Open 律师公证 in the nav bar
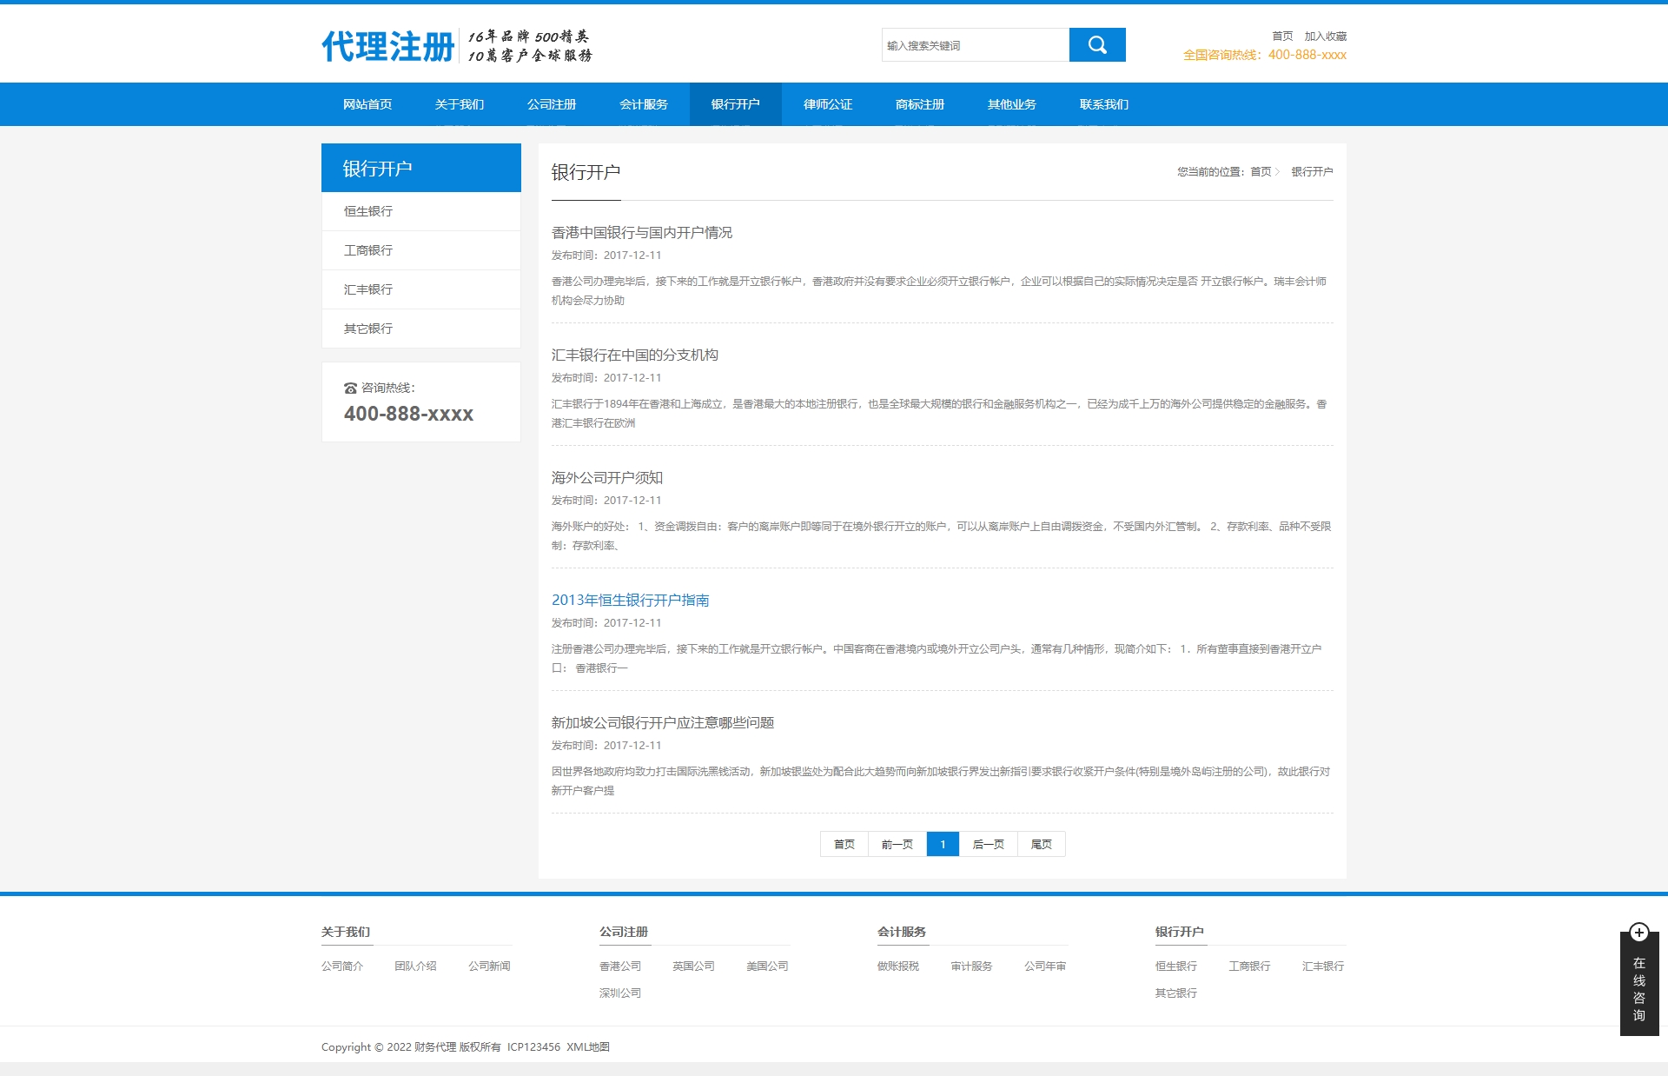 [x=828, y=104]
